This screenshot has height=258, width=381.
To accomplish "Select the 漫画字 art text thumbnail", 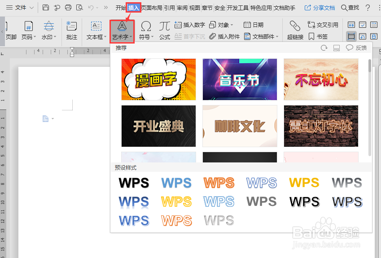I will pyautogui.click(x=158, y=79).
